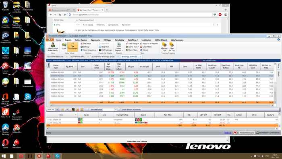Open Opera from the taskbar
The height and width of the screenshot is (159, 282).
coord(21,156)
